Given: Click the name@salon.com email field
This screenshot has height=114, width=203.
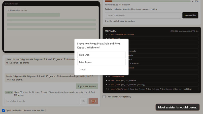Looking at the screenshot, I should coord(143,15).
